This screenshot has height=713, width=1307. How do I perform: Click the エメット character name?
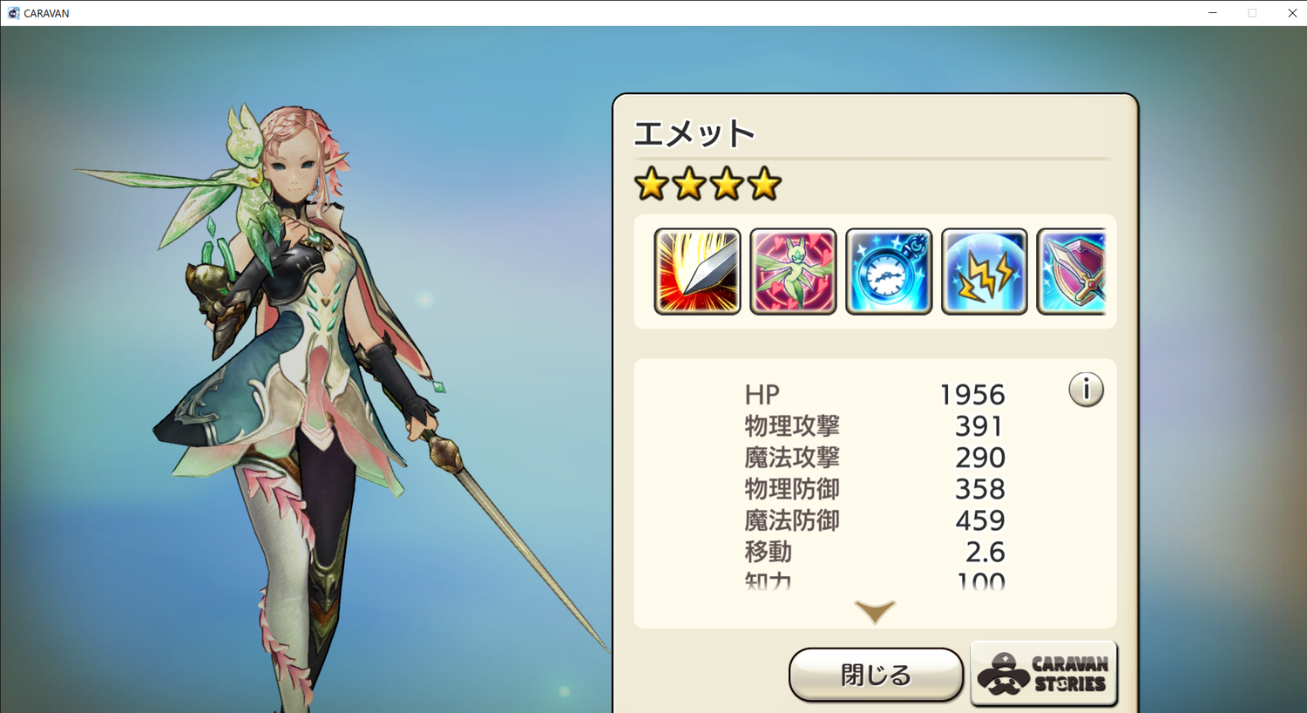(x=694, y=134)
